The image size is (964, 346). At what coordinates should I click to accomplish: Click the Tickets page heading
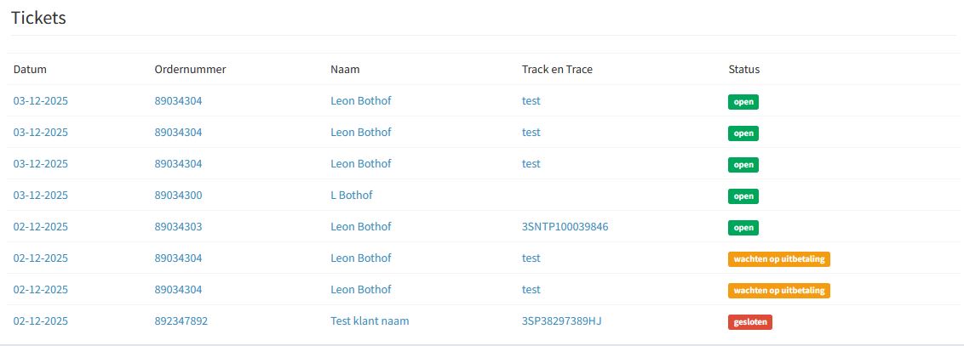pyautogui.click(x=38, y=18)
